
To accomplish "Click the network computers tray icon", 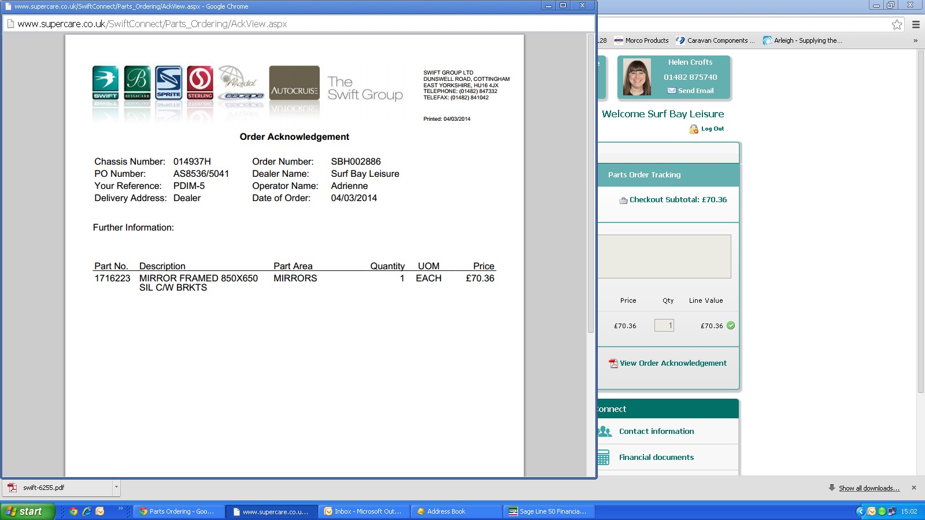I will pos(892,511).
